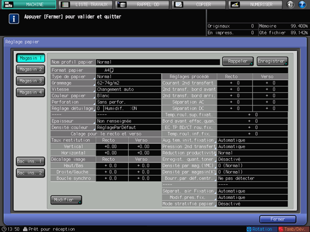This screenshot has height=232, width=310.
Task: Click Horizontal Verso +0.00 value
Action: click(145, 153)
